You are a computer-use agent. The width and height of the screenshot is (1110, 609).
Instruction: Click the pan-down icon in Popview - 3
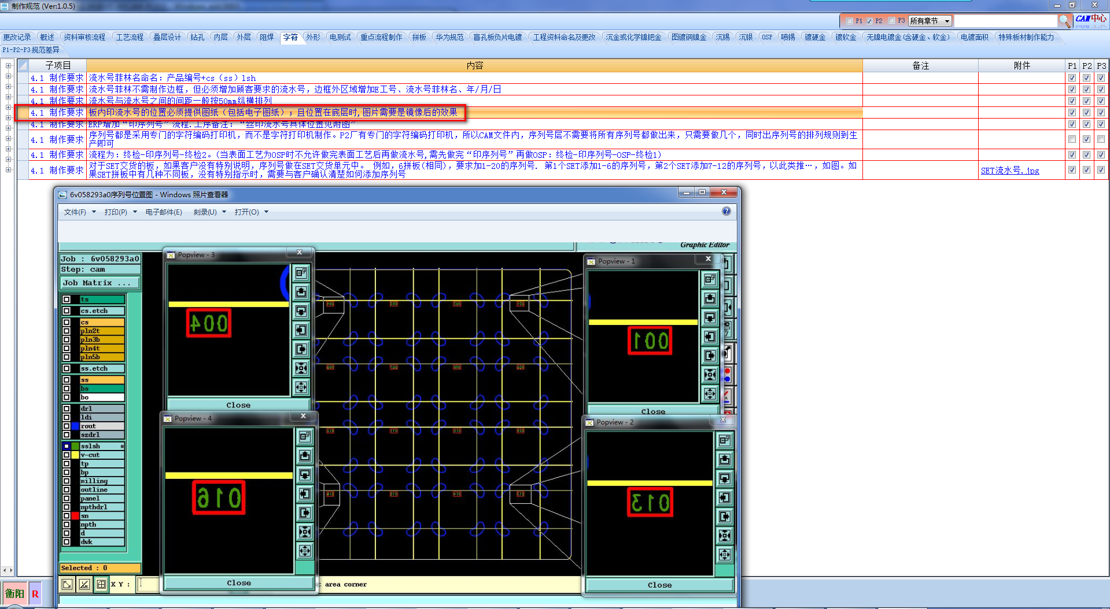point(301,311)
